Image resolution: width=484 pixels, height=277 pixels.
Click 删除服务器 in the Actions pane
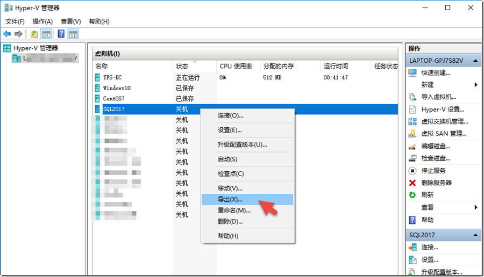[x=437, y=183]
